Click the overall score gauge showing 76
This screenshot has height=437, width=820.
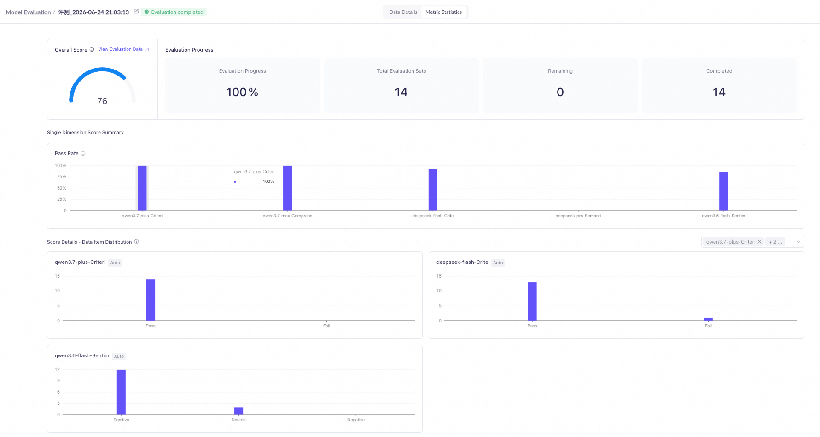pyautogui.click(x=102, y=86)
